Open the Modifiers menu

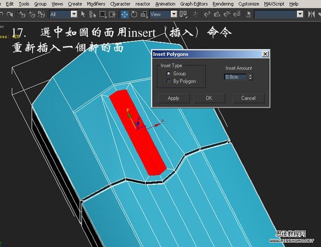tap(96, 3)
